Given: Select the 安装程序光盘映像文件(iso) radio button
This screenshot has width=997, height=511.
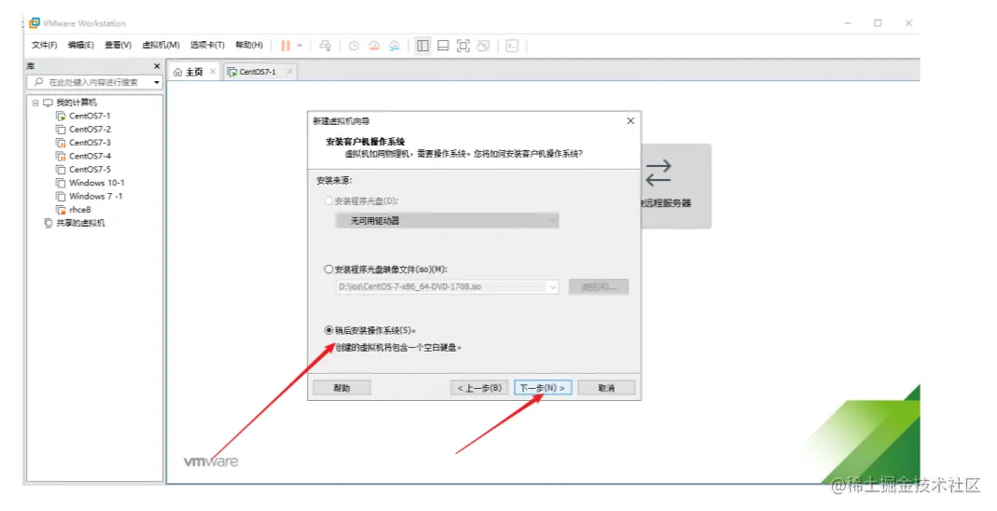Looking at the screenshot, I should click(x=328, y=269).
